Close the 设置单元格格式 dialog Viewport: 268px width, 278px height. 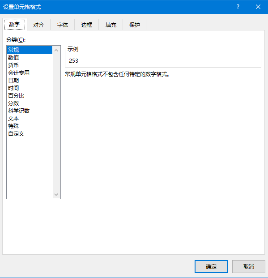258,7
